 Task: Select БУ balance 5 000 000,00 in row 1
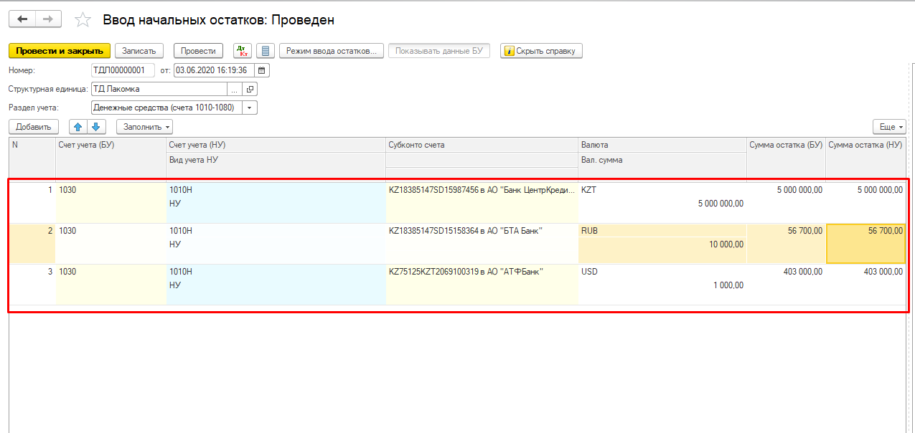click(x=786, y=203)
